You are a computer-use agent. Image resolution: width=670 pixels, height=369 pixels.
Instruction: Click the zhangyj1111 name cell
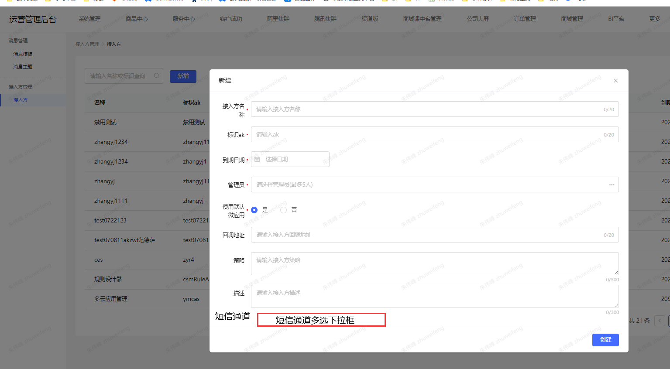[111, 201]
